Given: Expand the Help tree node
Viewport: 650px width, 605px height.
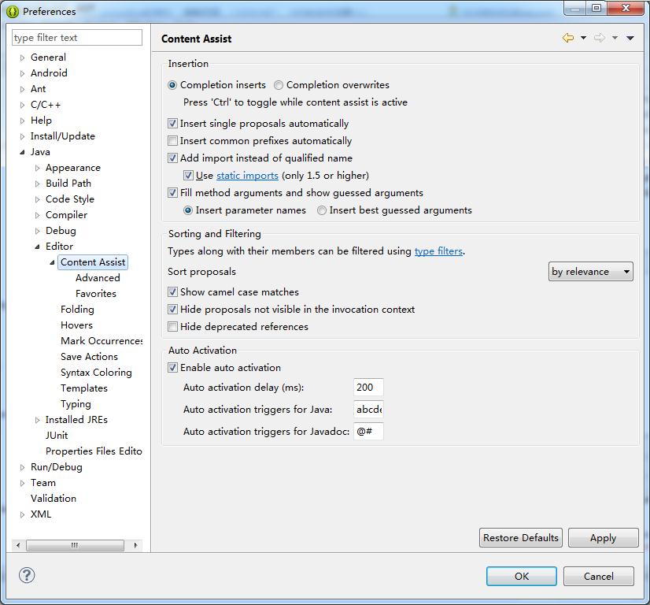Looking at the screenshot, I should coord(22,121).
